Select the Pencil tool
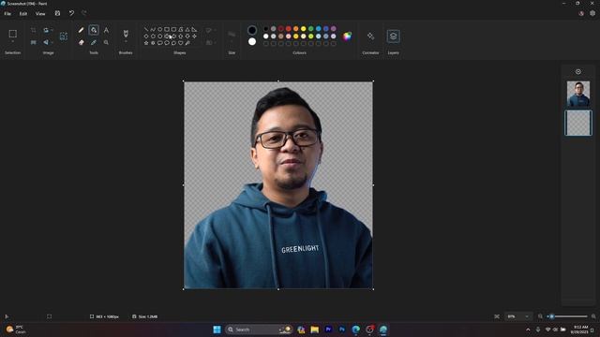 tap(82, 30)
